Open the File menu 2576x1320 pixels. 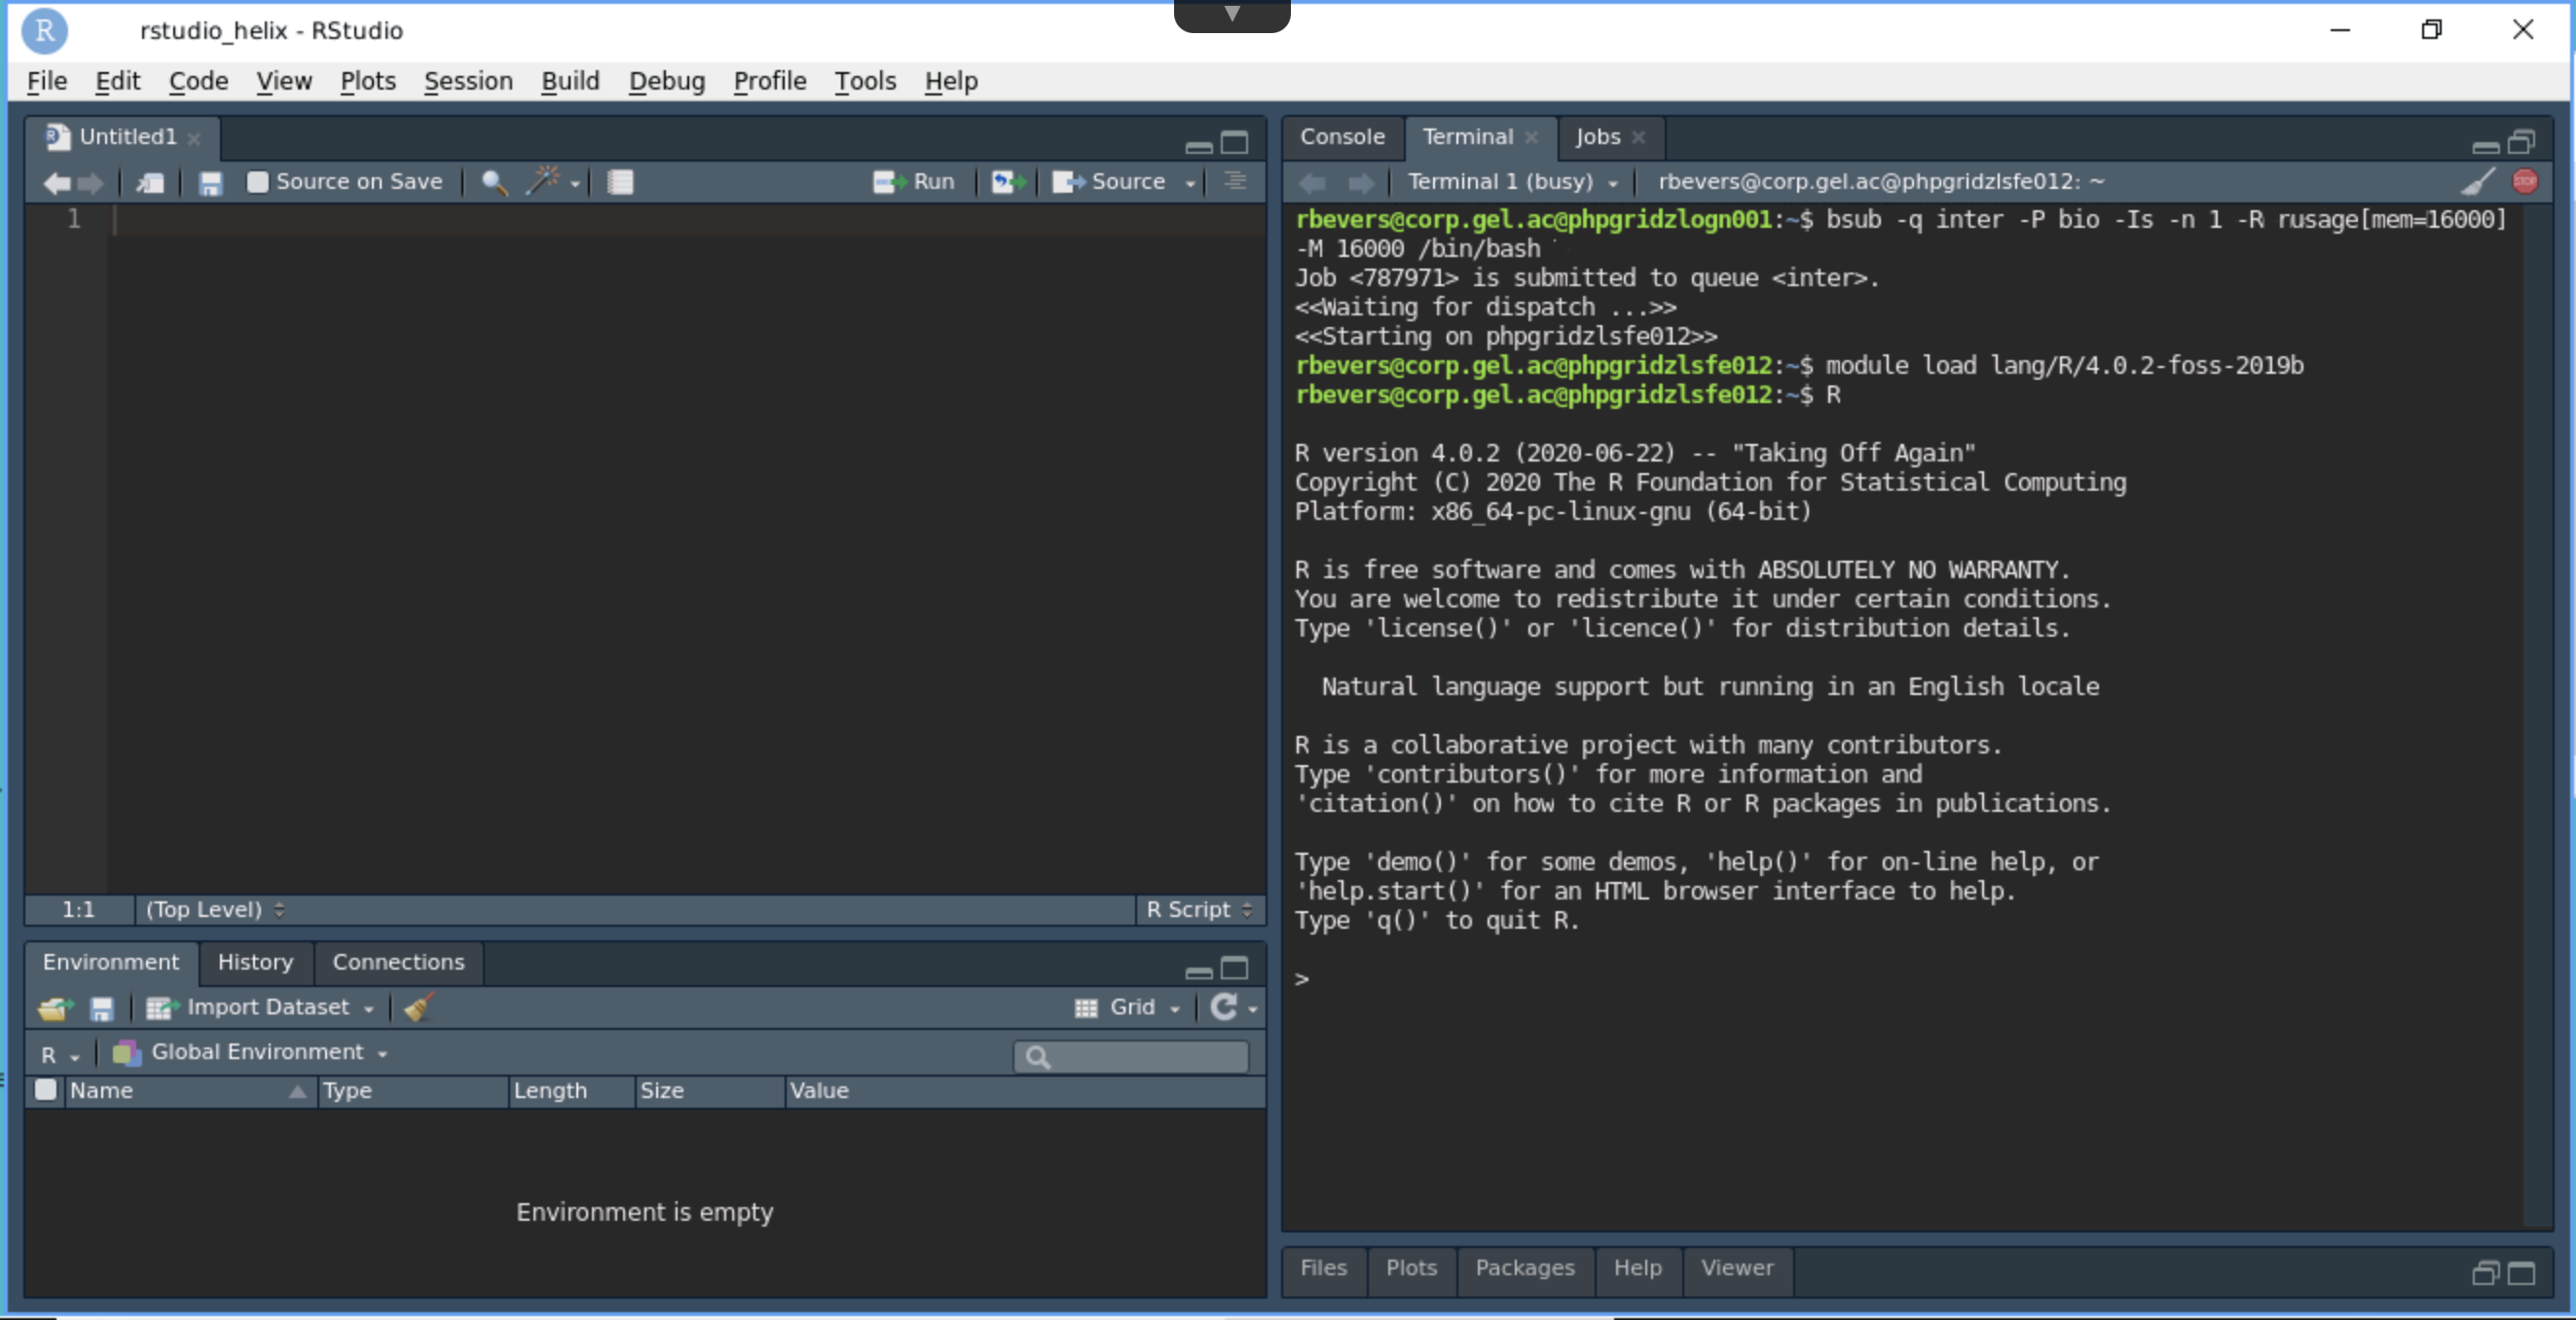coord(47,81)
